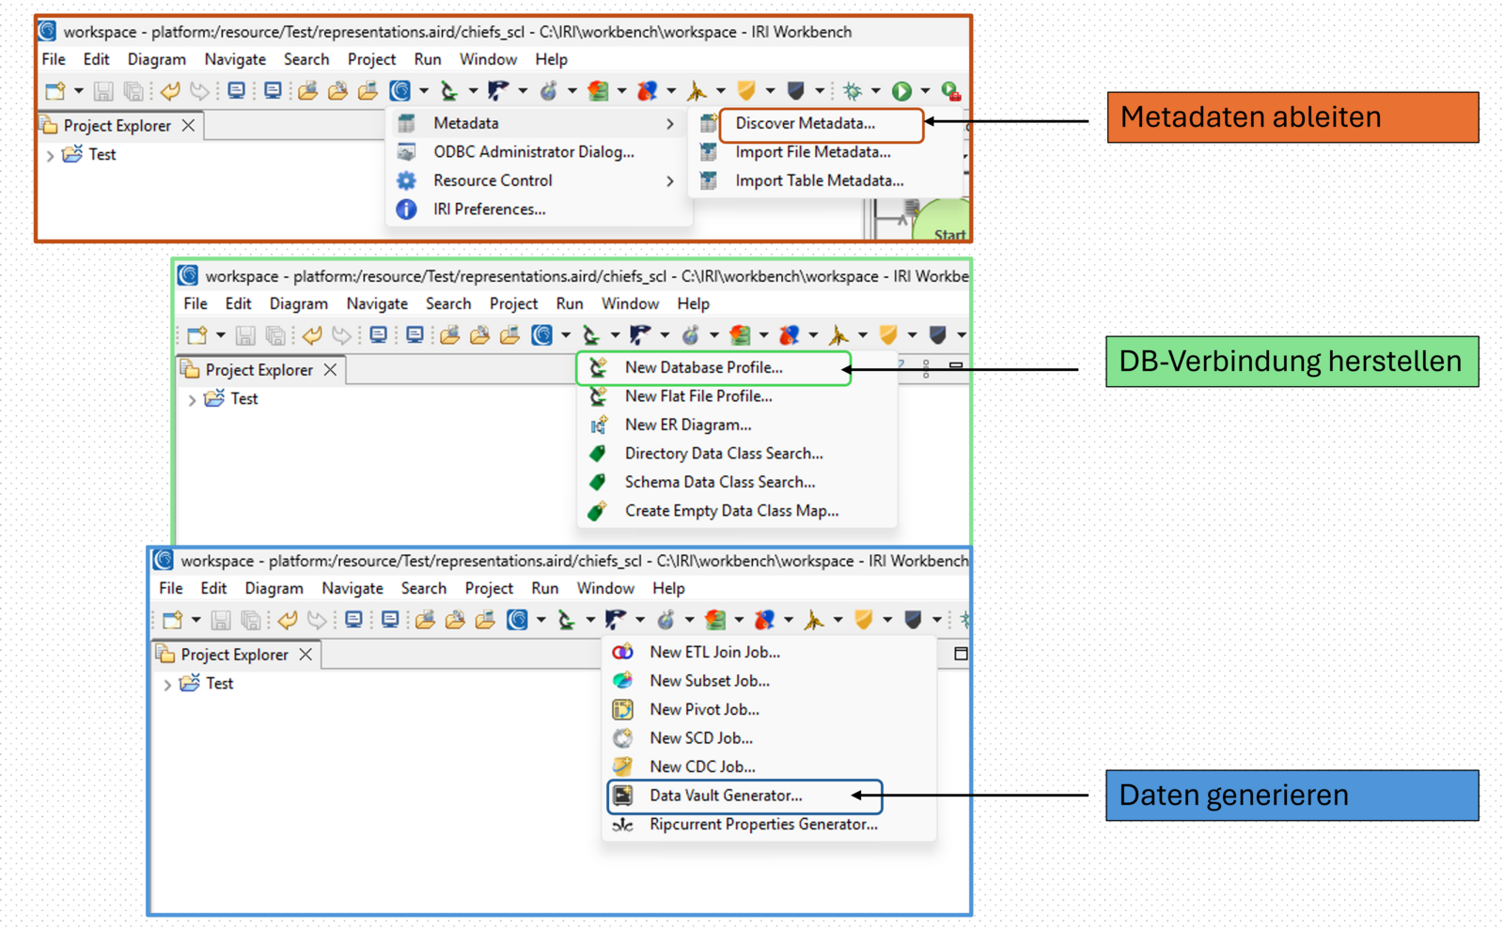Choose Import Table Metadata... menu entry
The height and width of the screenshot is (928, 1504).
point(818,180)
